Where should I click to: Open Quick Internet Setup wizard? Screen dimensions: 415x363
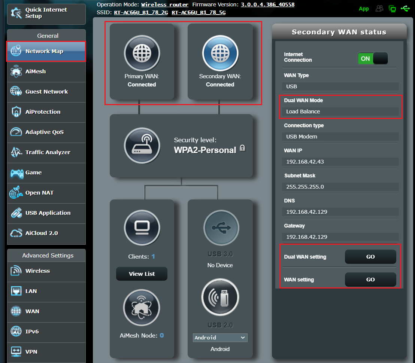click(x=46, y=13)
